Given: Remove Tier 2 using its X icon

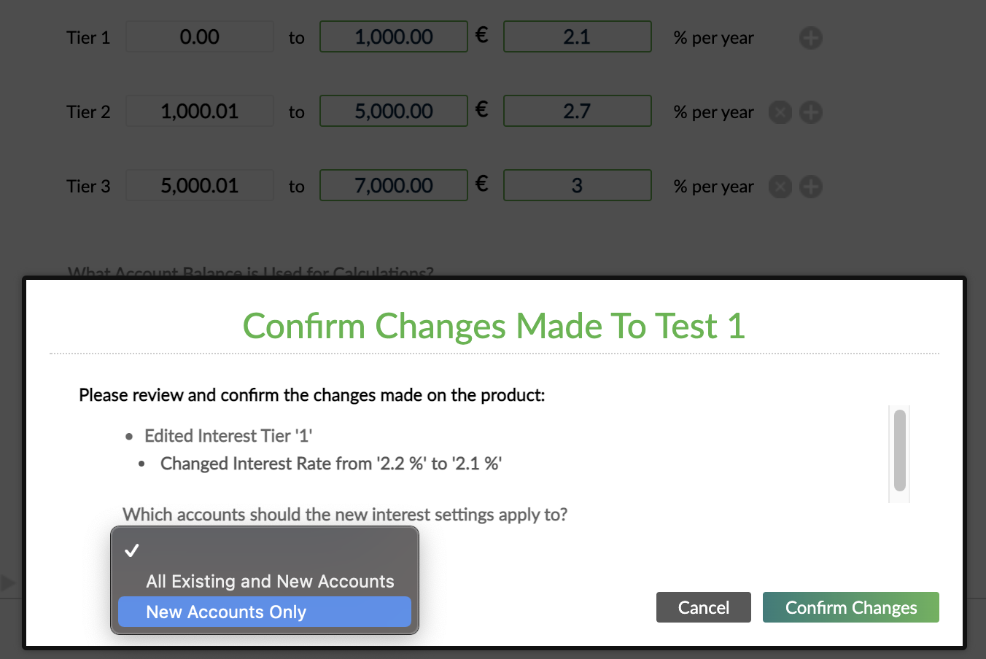Looking at the screenshot, I should click(780, 112).
